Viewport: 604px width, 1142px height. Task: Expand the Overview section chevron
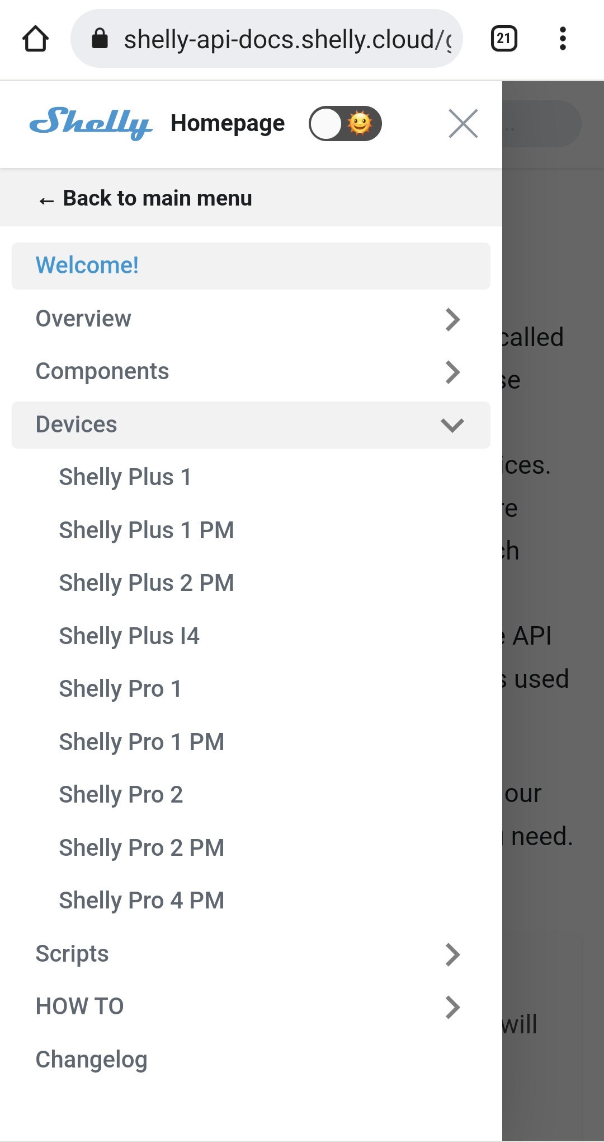click(x=452, y=319)
